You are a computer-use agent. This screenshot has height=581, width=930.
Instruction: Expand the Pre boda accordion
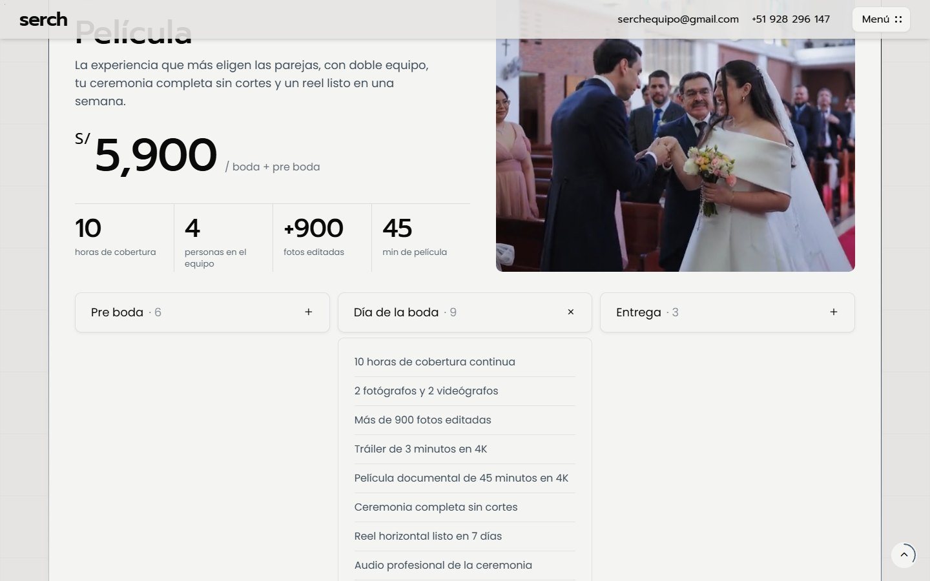tap(202, 312)
